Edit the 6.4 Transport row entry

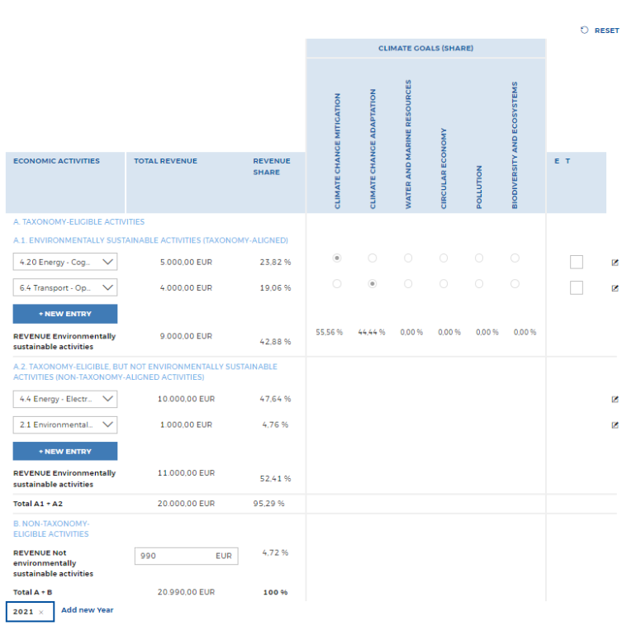[615, 288]
